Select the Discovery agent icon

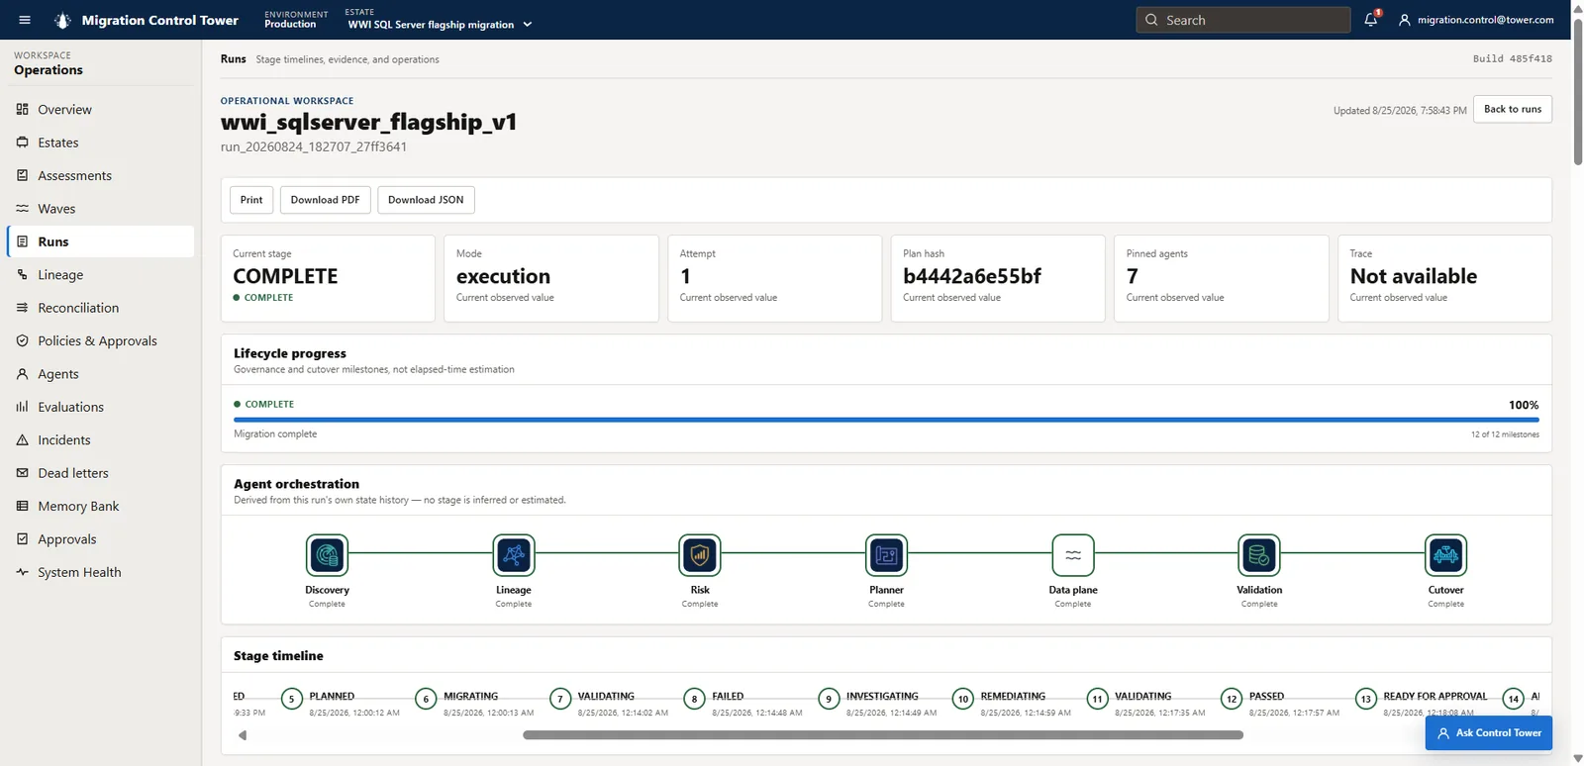(x=327, y=555)
